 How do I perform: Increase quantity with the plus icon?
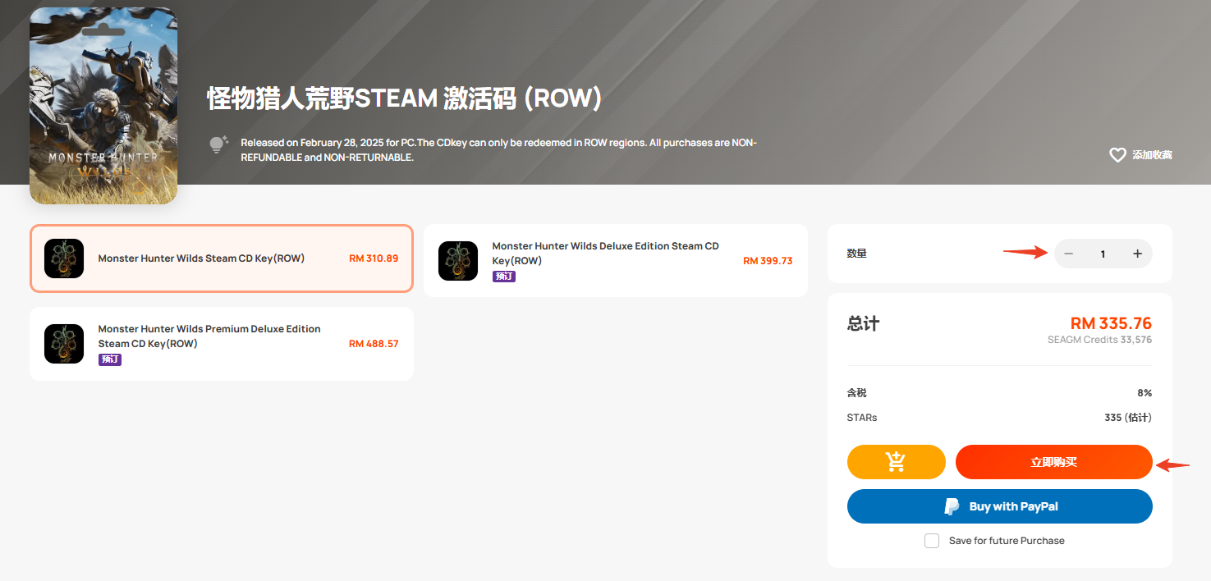(x=1137, y=254)
